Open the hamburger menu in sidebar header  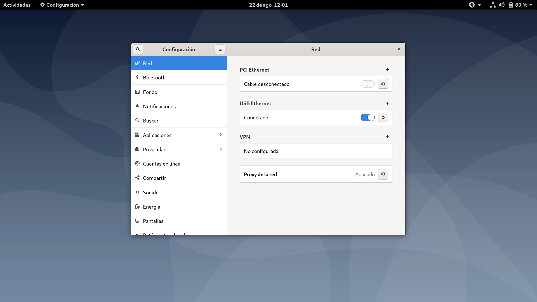point(220,49)
